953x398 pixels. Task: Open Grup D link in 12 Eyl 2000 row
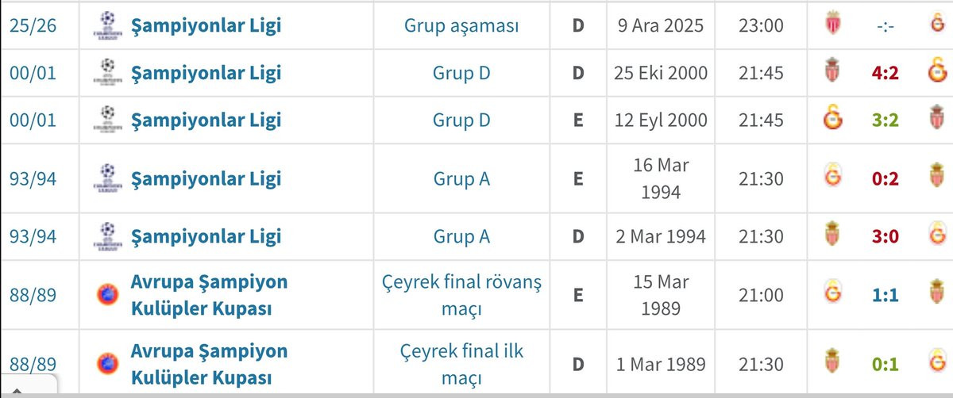(461, 121)
